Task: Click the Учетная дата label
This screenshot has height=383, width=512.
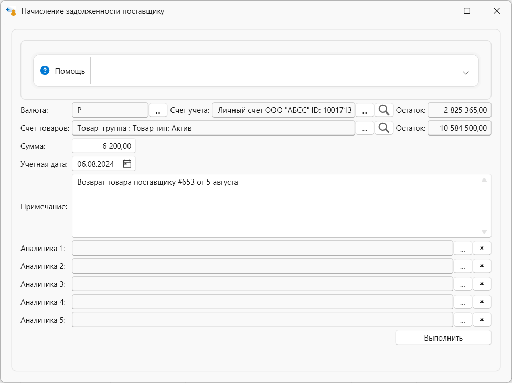Action: pyautogui.click(x=44, y=164)
